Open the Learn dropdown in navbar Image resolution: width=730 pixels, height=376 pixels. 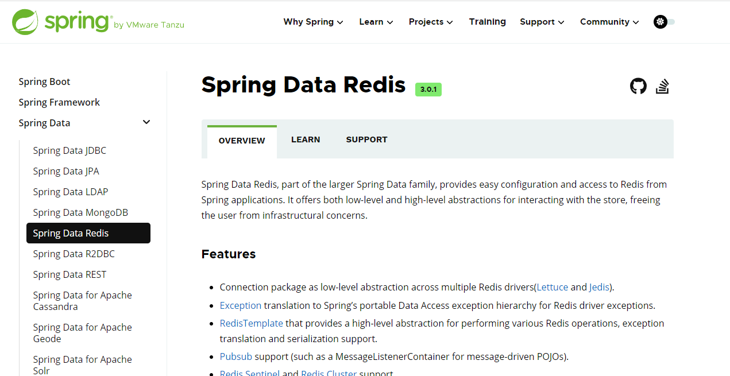pos(376,22)
